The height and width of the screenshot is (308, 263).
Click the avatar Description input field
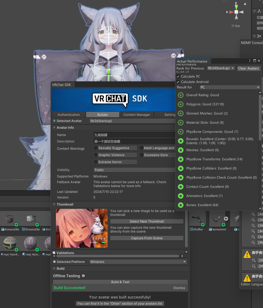134,141
